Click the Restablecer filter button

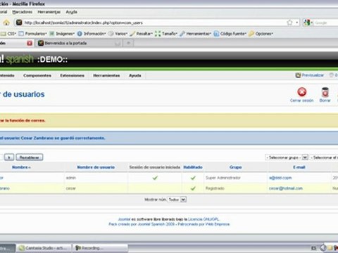pos(30,157)
